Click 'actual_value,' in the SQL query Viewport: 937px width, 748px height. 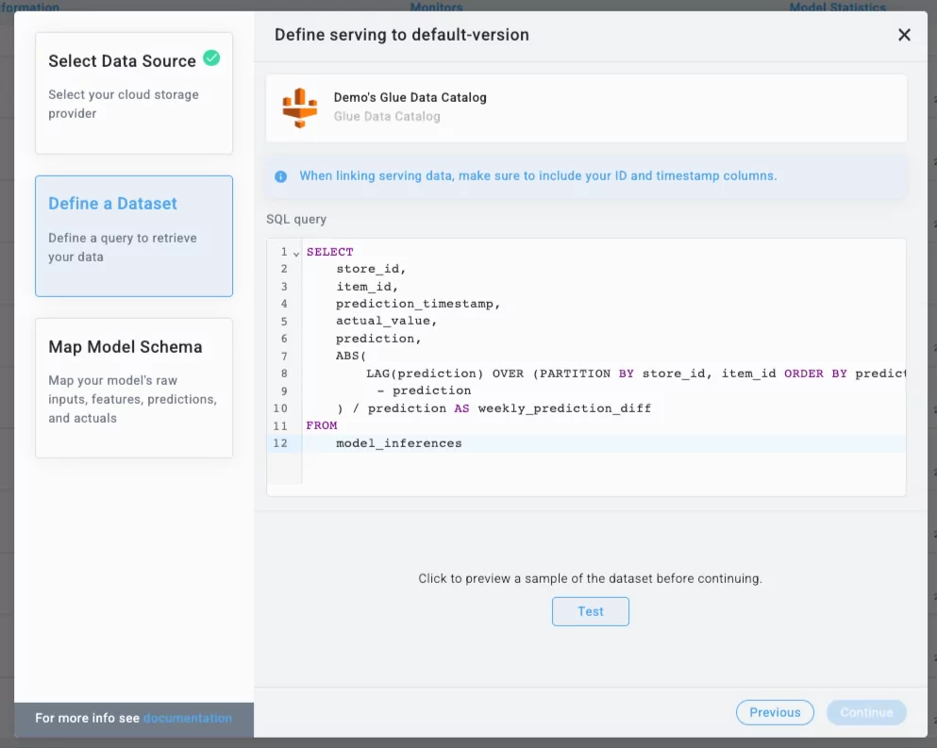(x=387, y=321)
